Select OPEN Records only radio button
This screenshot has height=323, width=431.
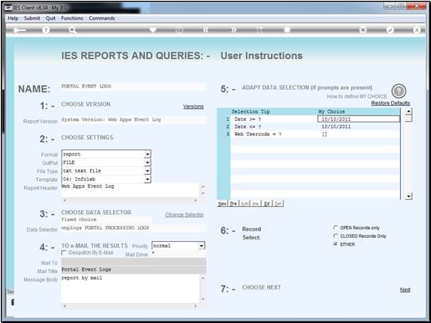335,228
